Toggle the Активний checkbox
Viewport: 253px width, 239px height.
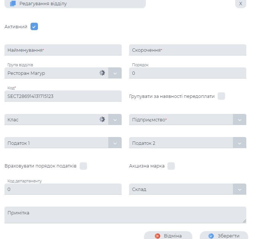click(x=34, y=26)
